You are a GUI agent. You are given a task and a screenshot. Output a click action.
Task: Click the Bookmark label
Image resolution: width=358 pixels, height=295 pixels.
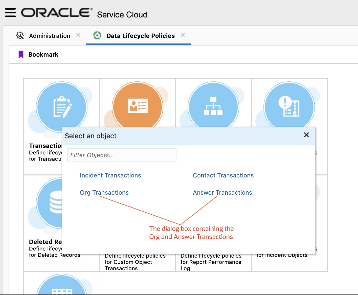tap(43, 55)
